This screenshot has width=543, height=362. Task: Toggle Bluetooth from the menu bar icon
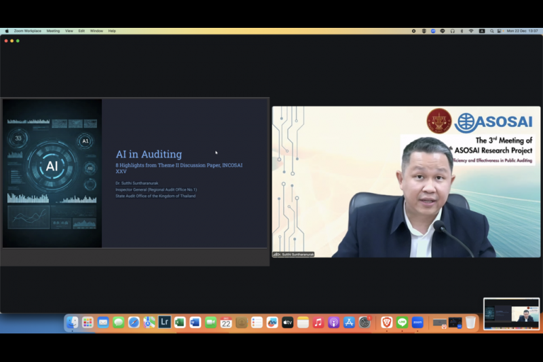pyautogui.click(x=462, y=31)
